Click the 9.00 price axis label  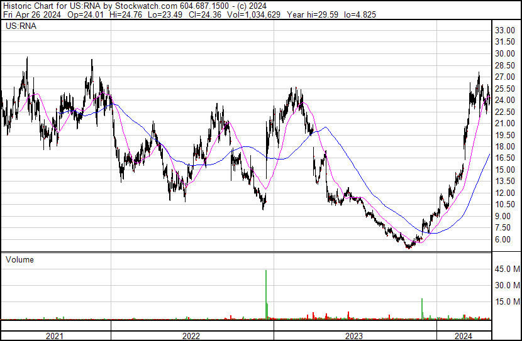coord(503,216)
